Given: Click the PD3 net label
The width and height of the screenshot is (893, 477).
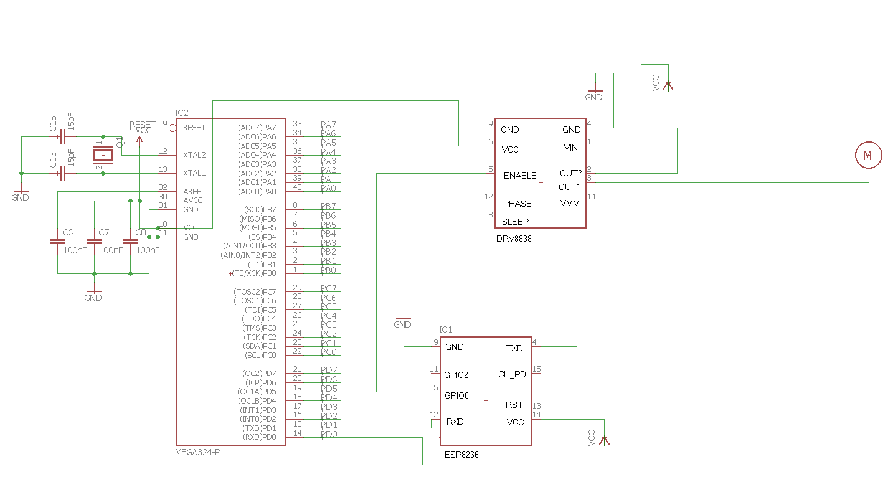Looking at the screenshot, I should 329,407.
